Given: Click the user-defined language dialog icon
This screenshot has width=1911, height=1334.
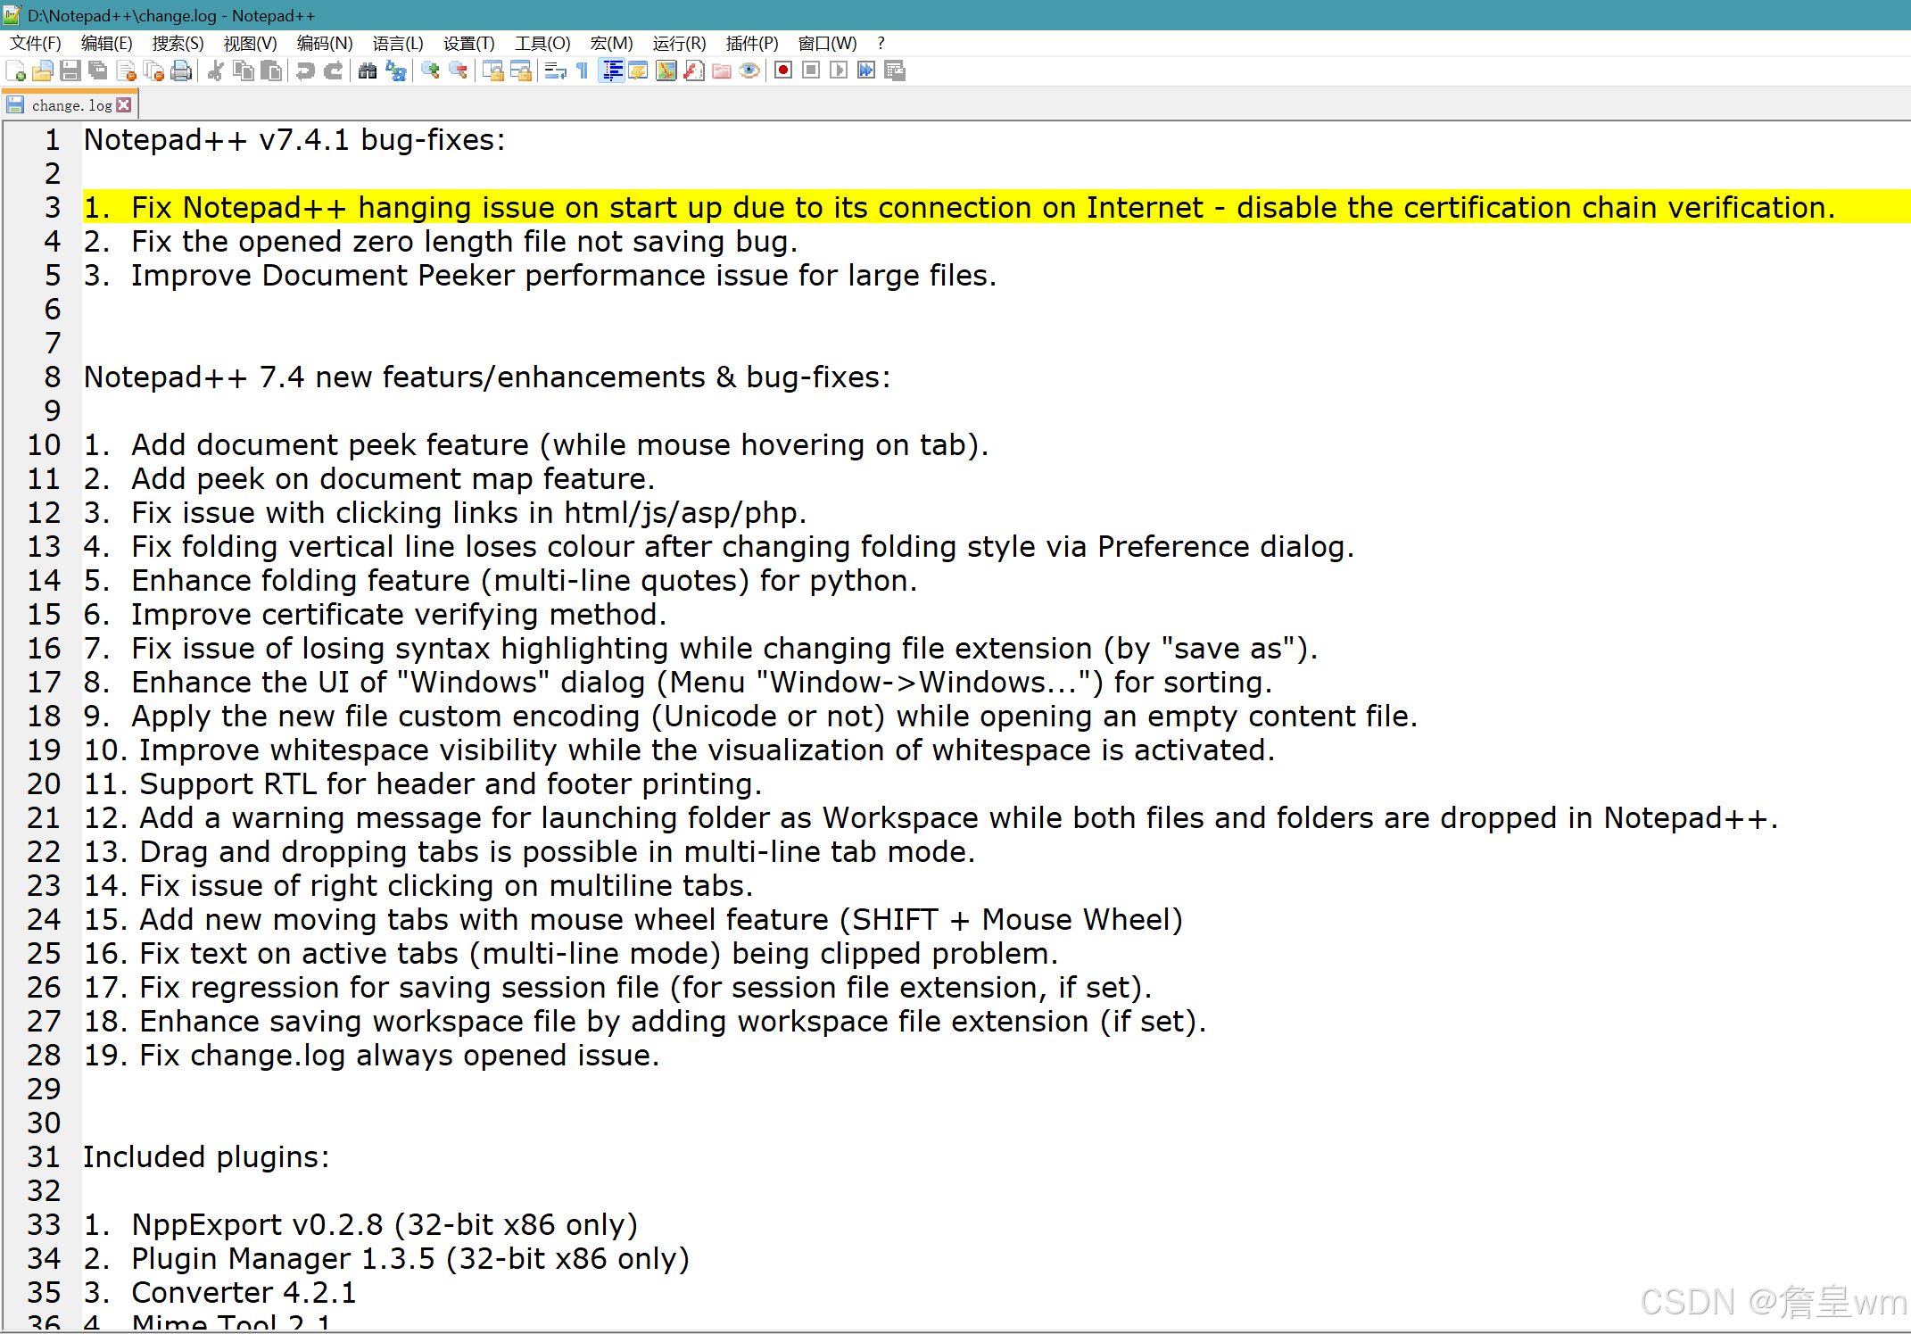Looking at the screenshot, I should coord(638,71).
